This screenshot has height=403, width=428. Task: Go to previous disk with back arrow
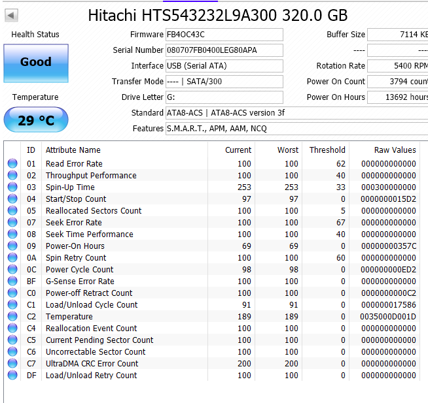click(x=12, y=15)
